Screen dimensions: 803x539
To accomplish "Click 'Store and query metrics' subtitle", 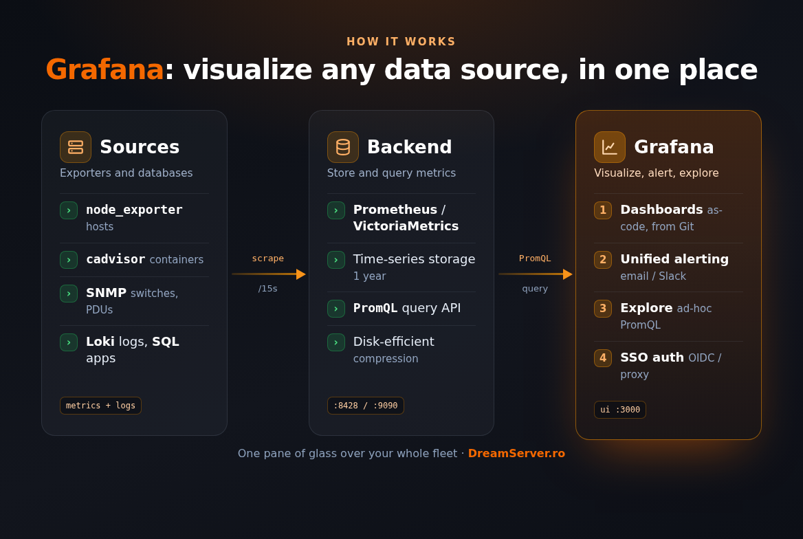I will [x=391, y=173].
